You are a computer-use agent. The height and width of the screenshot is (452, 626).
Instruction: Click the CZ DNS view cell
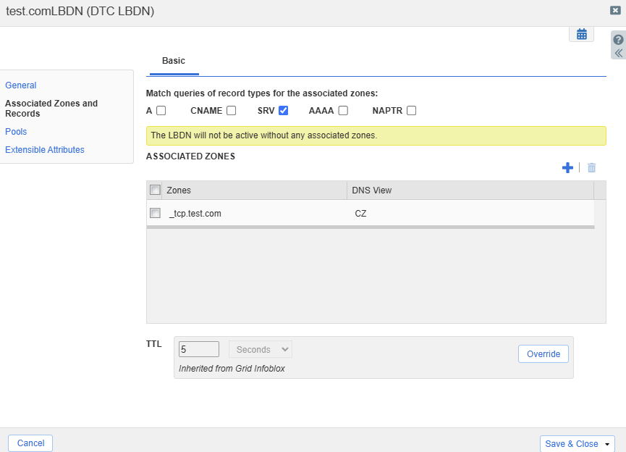point(360,214)
